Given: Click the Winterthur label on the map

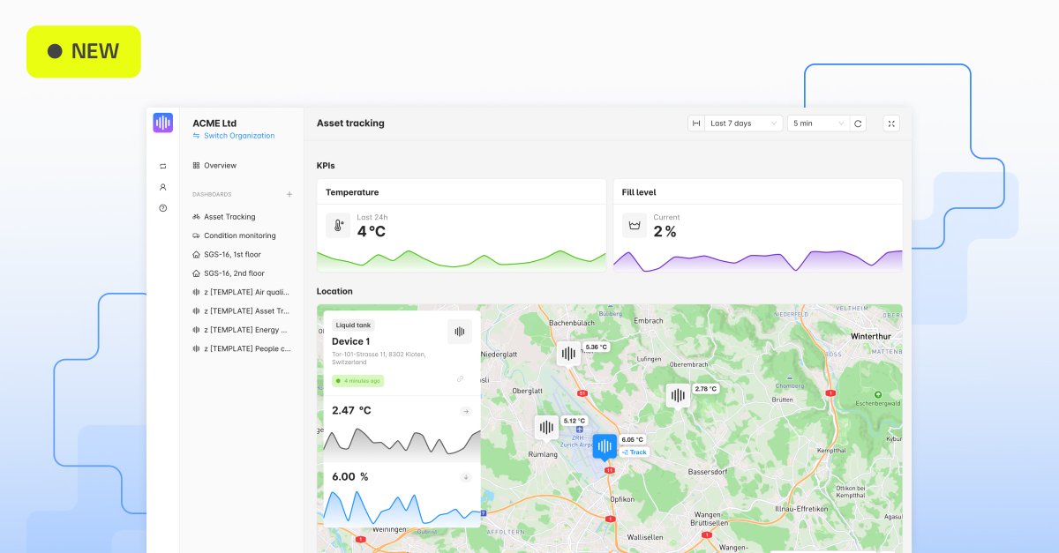Looking at the screenshot, I should click(x=871, y=337).
